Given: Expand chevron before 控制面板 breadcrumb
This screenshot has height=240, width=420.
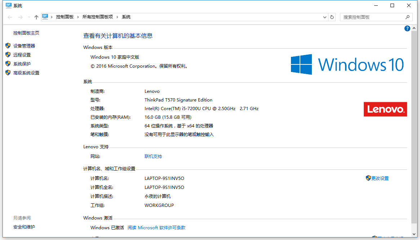Looking at the screenshot, I should tap(52, 17).
